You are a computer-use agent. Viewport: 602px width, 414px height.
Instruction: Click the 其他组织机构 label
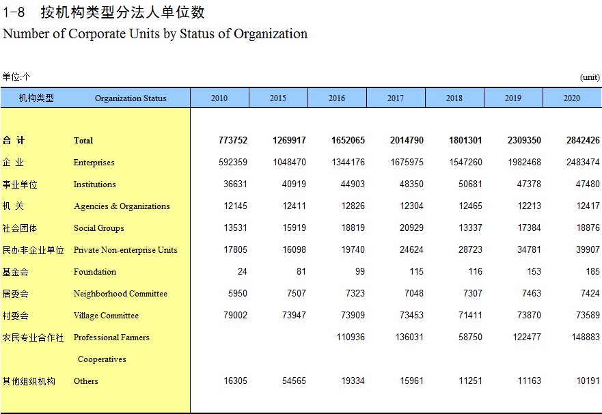pyautogui.click(x=29, y=381)
